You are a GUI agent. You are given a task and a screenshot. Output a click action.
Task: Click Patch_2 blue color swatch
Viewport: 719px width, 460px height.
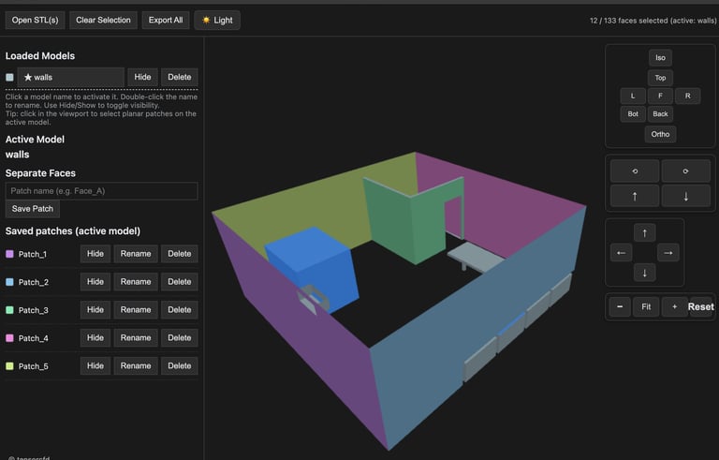tap(9, 282)
